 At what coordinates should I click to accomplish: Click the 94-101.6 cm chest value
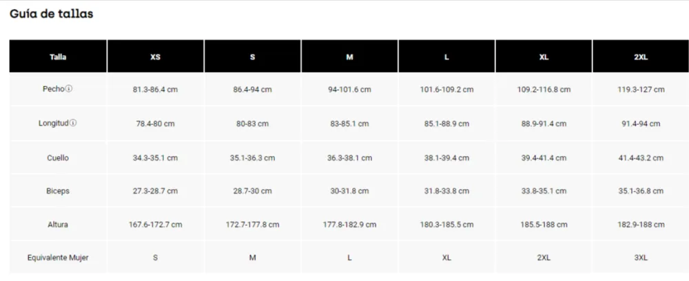click(x=349, y=90)
